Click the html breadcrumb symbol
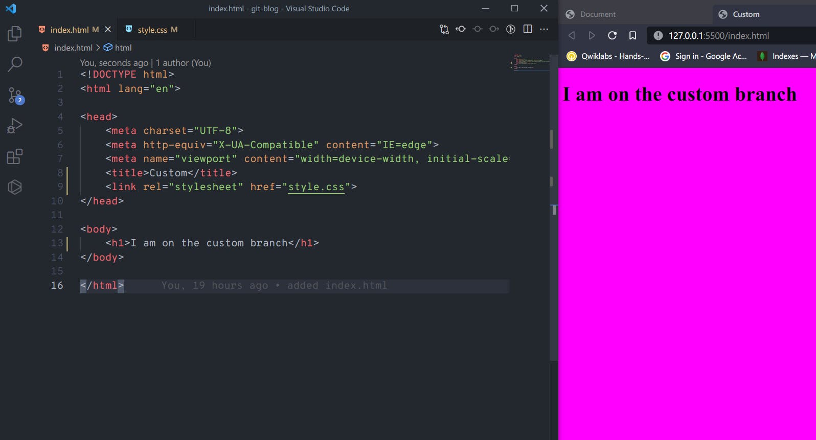Viewport: 816px width, 440px height. tap(123, 48)
